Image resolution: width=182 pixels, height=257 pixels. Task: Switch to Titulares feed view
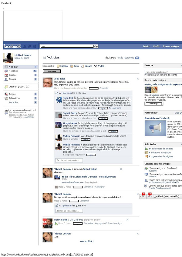pyautogui.click(x=110, y=58)
